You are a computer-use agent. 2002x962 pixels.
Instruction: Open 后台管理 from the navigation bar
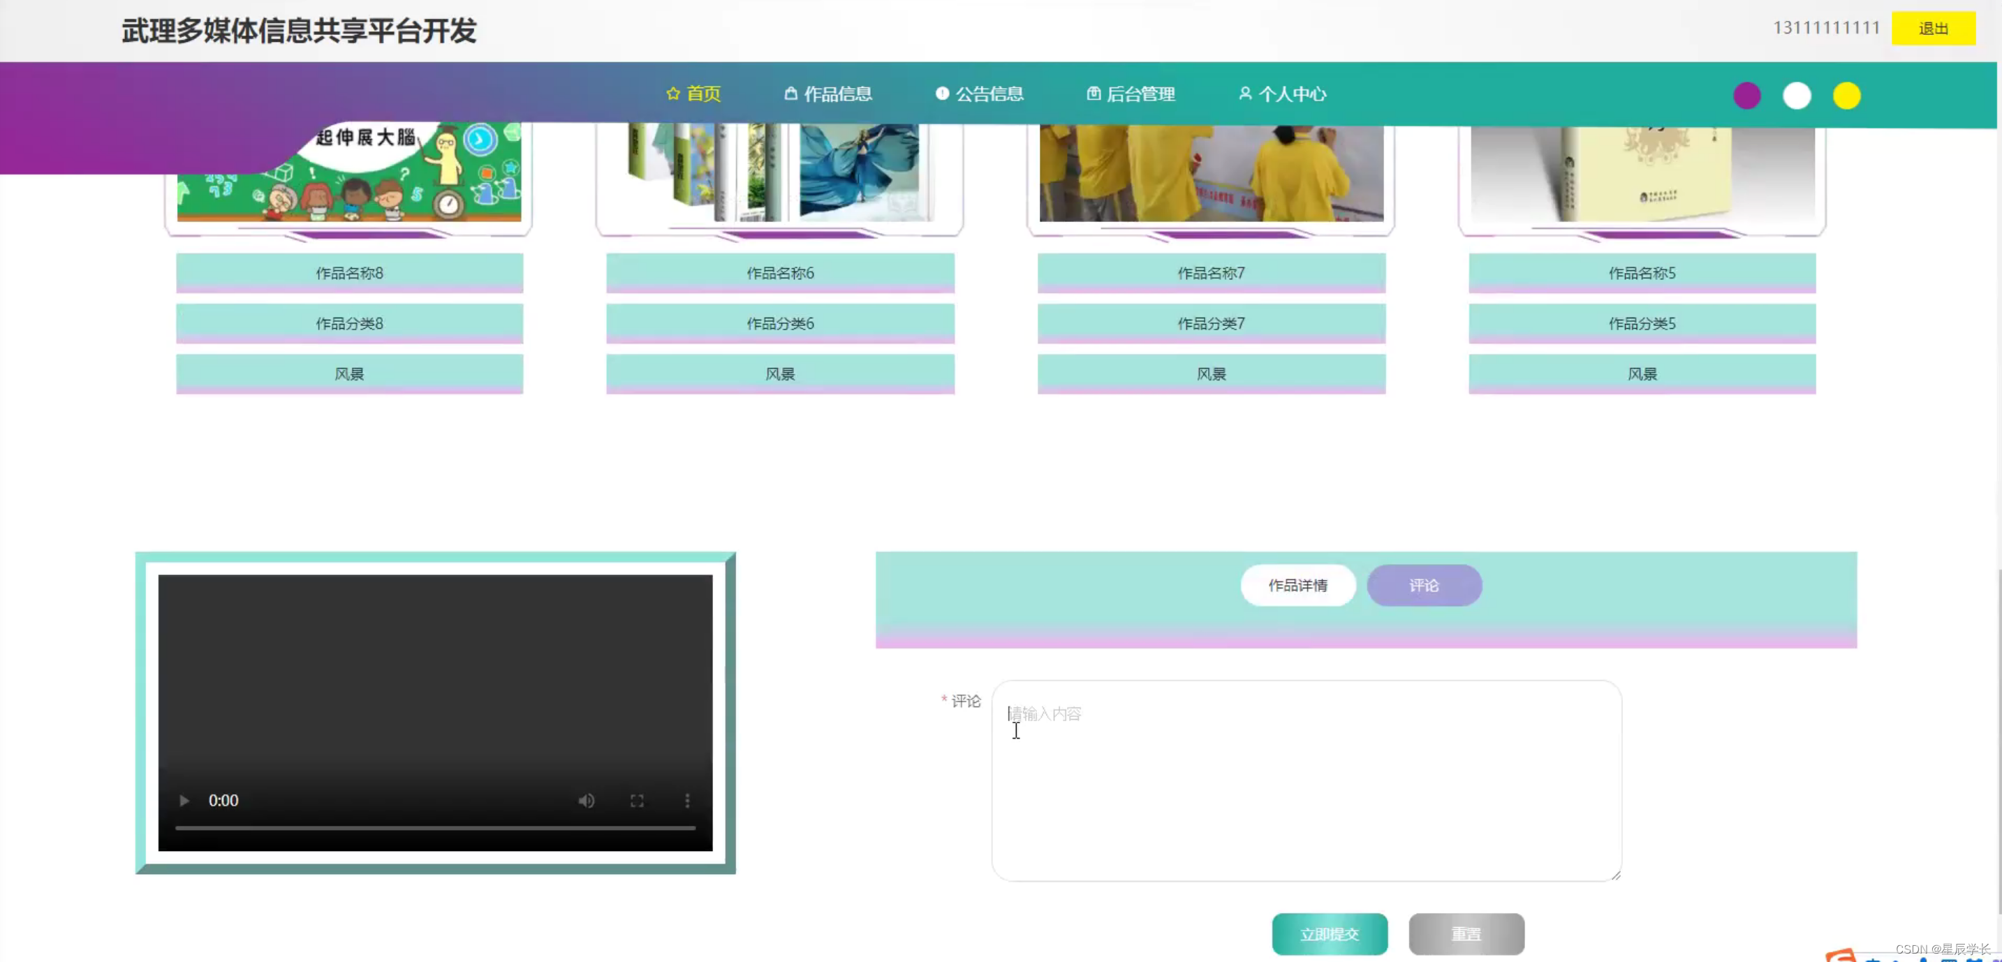[1131, 94]
